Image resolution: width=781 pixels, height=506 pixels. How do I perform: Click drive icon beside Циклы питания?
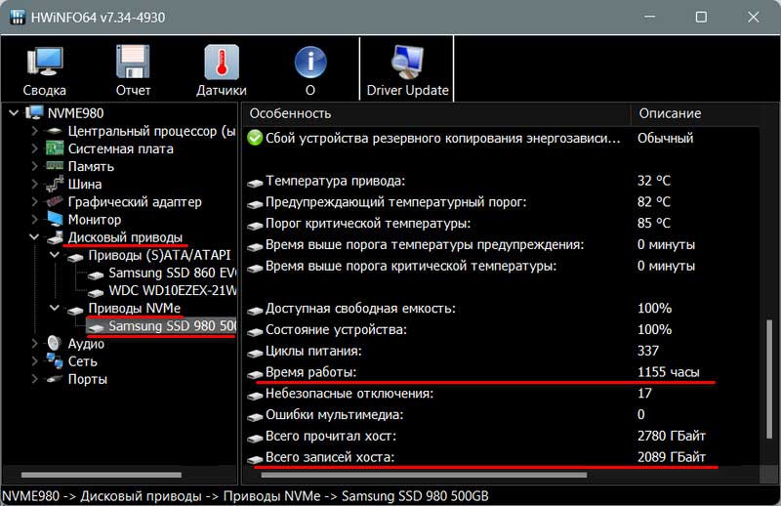(255, 353)
